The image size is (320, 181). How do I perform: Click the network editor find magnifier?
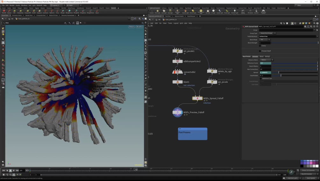coord(314,23)
